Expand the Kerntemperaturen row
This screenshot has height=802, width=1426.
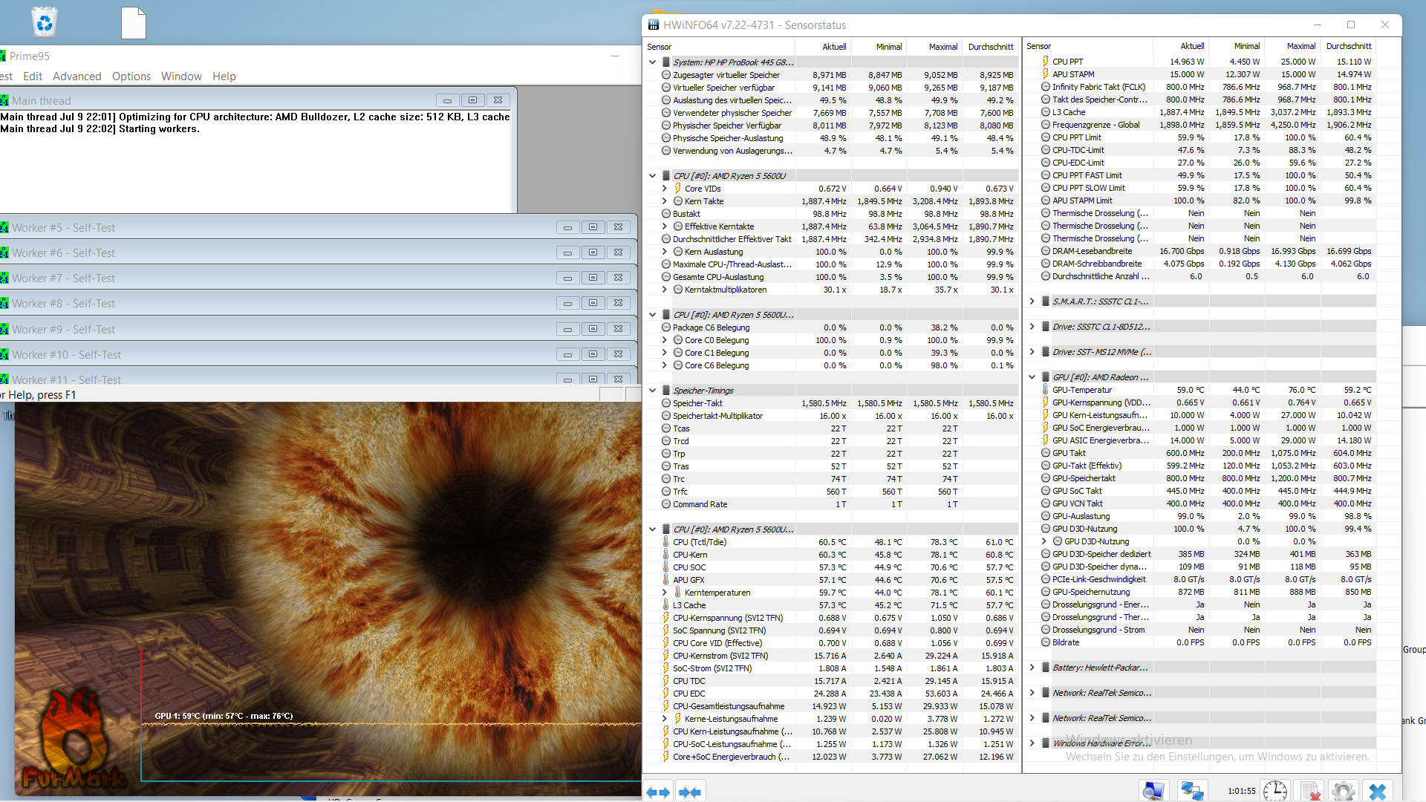665,593
